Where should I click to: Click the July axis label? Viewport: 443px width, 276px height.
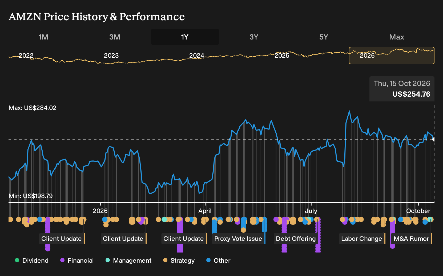point(311,211)
